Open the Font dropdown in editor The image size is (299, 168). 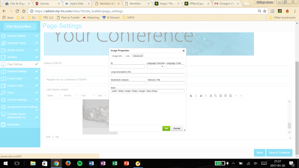87,96
